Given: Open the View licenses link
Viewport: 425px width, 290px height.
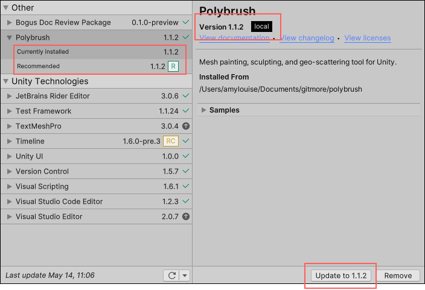Looking at the screenshot, I should click(x=368, y=38).
